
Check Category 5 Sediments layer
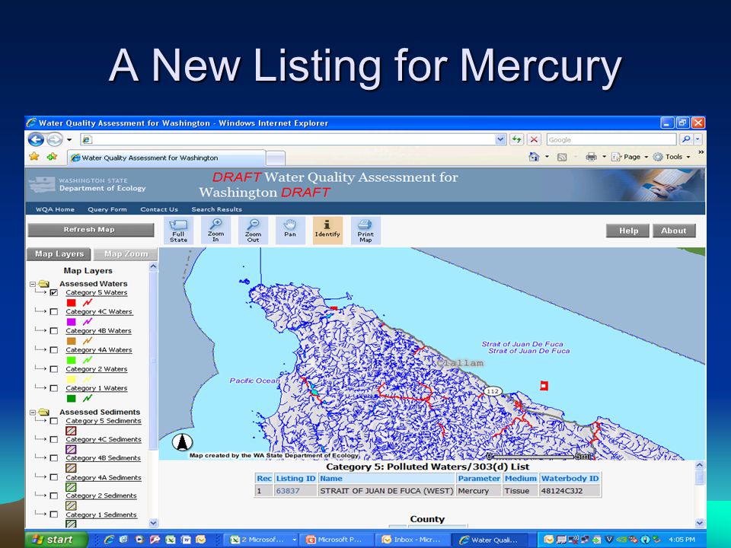[54, 421]
